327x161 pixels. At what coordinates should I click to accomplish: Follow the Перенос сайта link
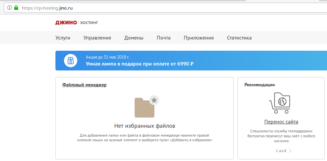tap(281, 122)
